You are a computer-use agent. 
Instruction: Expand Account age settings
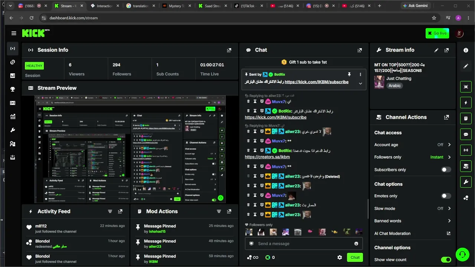pyautogui.click(x=449, y=145)
